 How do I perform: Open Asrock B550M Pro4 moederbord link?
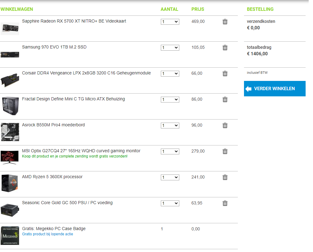[x=53, y=125]
